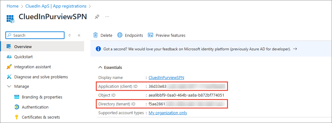Image resolution: width=332 pixels, height=123 pixels.
Task: Click the Supported account types label
Action: (x=121, y=113)
